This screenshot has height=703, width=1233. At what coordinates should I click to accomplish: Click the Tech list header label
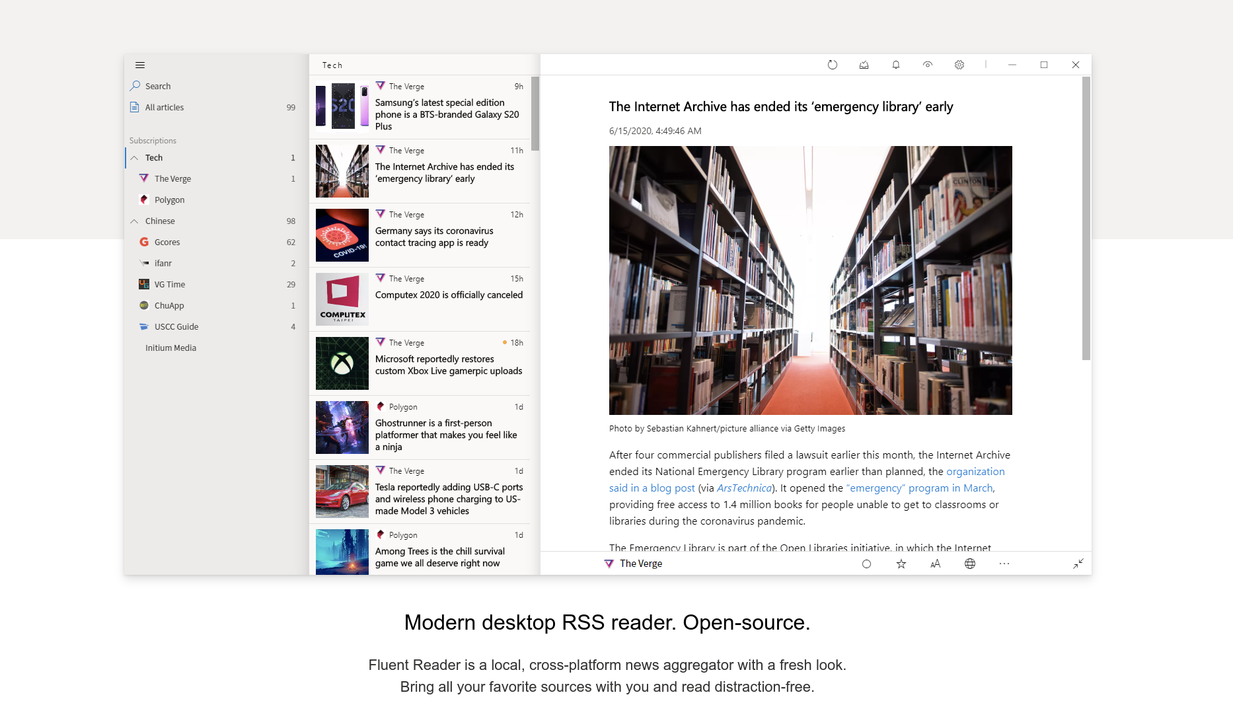332,65
